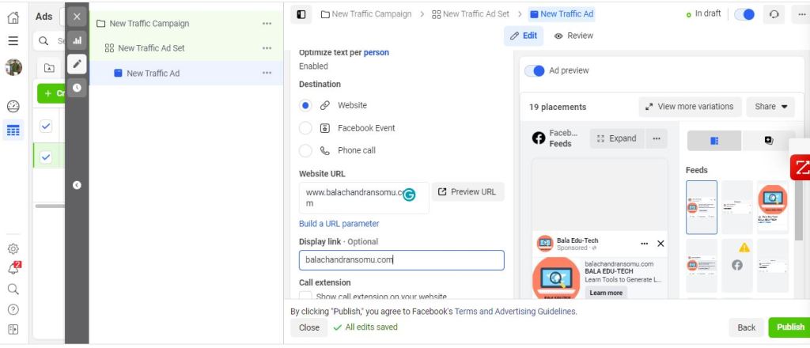Click the pencil edit icon in side panel
Screen dimensions: 810x348
[x=76, y=64]
